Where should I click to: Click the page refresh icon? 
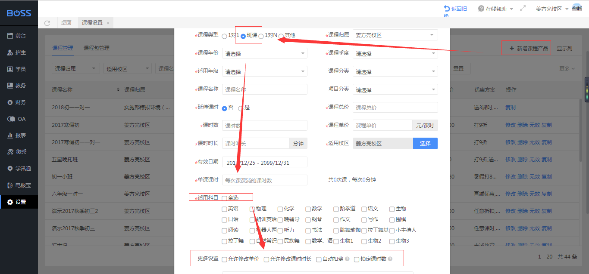(x=47, y=23)
